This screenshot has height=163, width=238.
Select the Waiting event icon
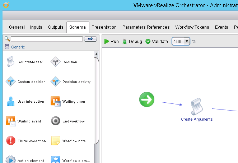pyautogui.click(x=11, y=121)
